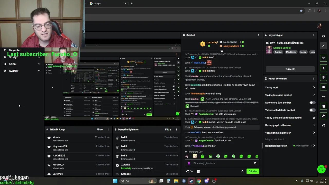Click the purple microphone icon in message box
329x185 pixels.
(x=189, y=163)
